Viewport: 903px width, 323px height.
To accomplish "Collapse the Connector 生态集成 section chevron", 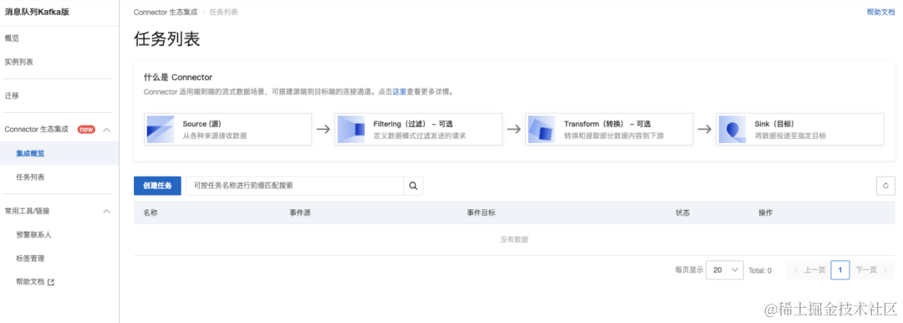I will [x=106, y=130].
